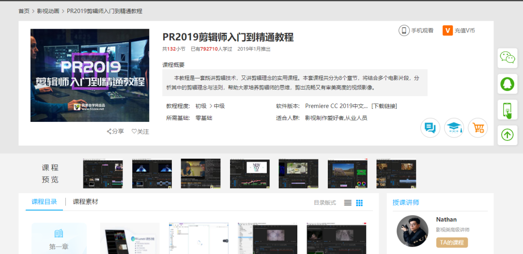The height and width of the screenshot is (254, 523).
Task: Click the TA的课程 button
Action: coord(452,243)
